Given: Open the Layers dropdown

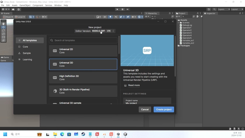Looking at the screenshot, I should [x=224, y=9].
